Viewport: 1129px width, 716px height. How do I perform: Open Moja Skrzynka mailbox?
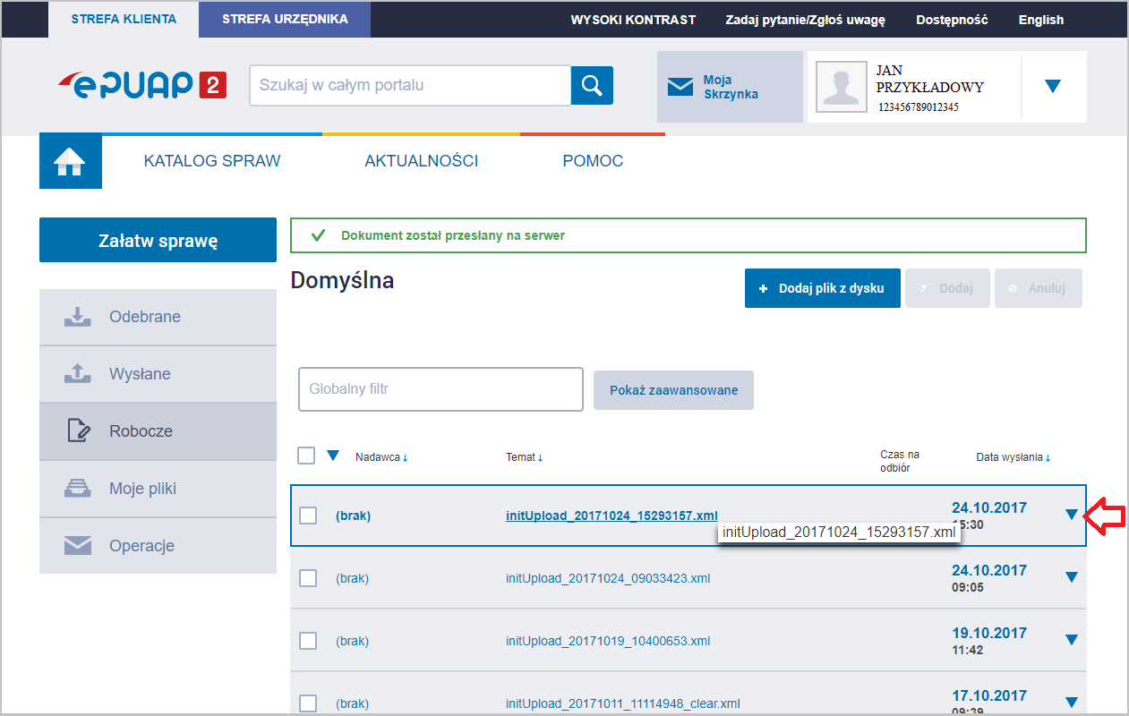[729, 87]
